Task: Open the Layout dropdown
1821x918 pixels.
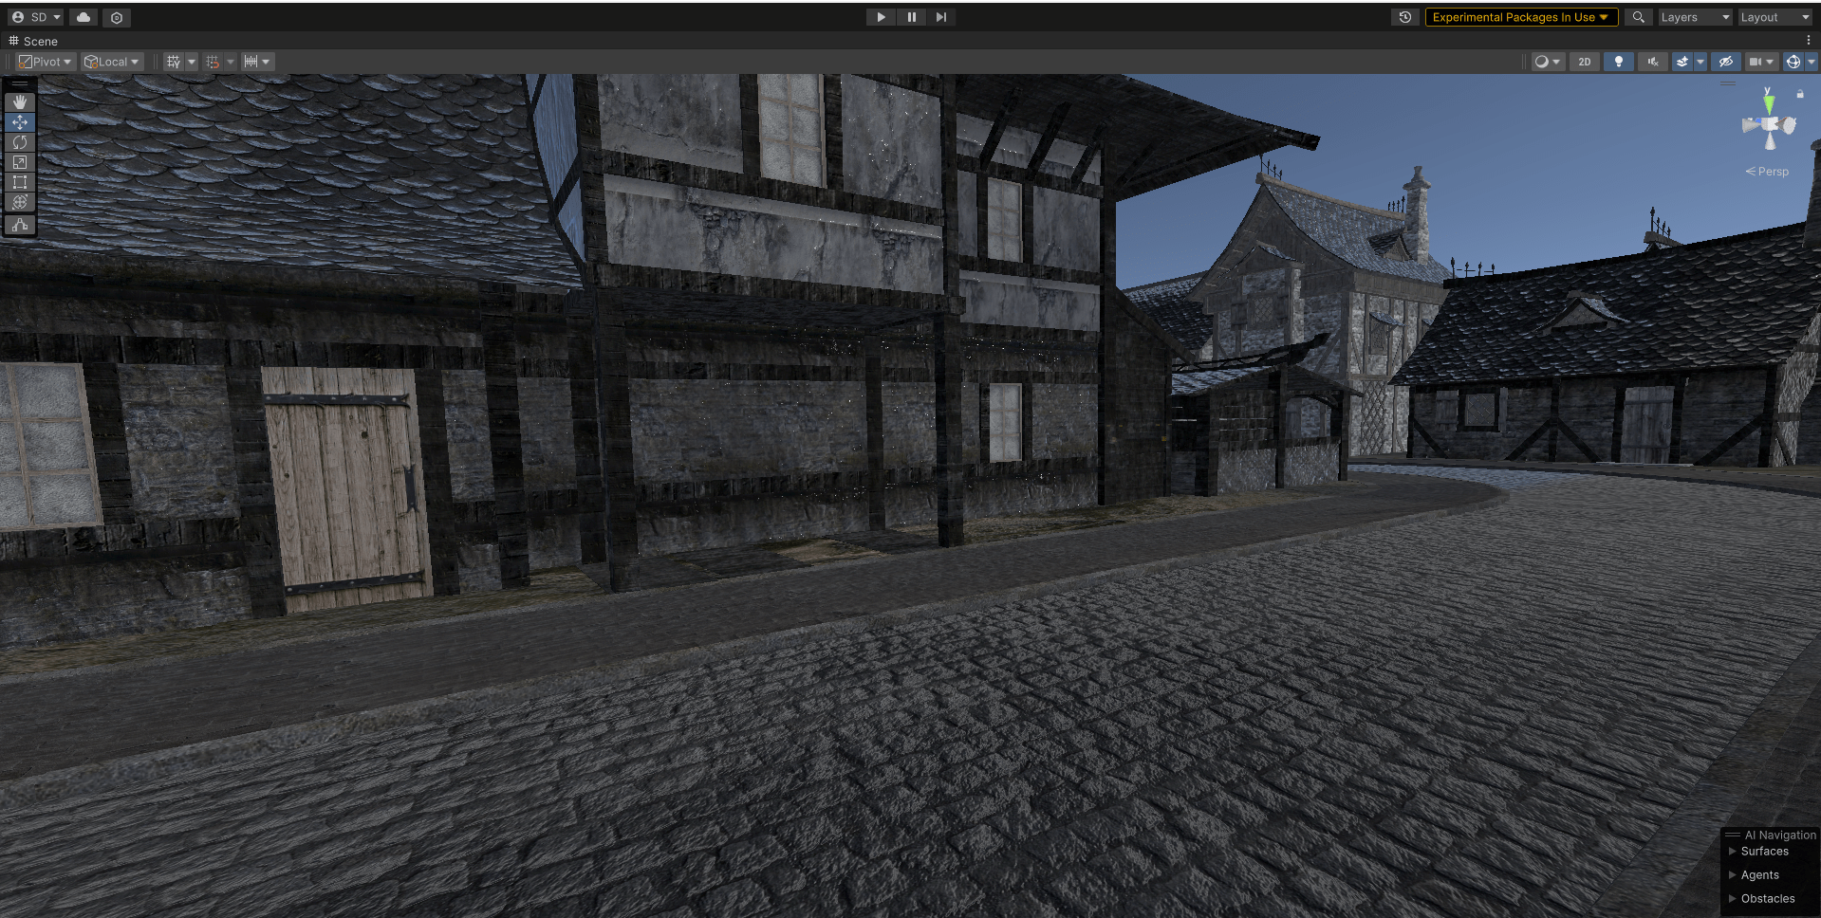Action: click(1775, 17)
